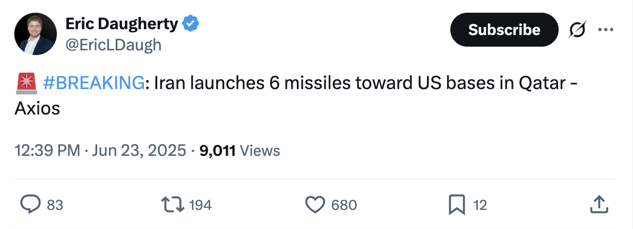Viewport: 633px width, 229px height.
Task: Click the 194 reposts count
Action: coord(200,205)
